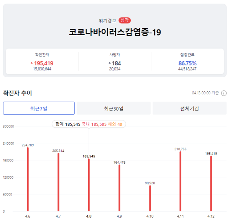Click the 4.11 bar showing 210,755

(181, 181)
